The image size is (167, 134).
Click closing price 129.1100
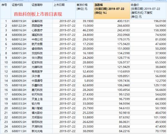[x=160, y=85]
